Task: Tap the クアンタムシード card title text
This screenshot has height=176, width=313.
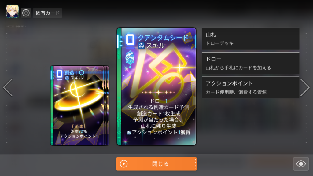Action: (x=163, y=37)
